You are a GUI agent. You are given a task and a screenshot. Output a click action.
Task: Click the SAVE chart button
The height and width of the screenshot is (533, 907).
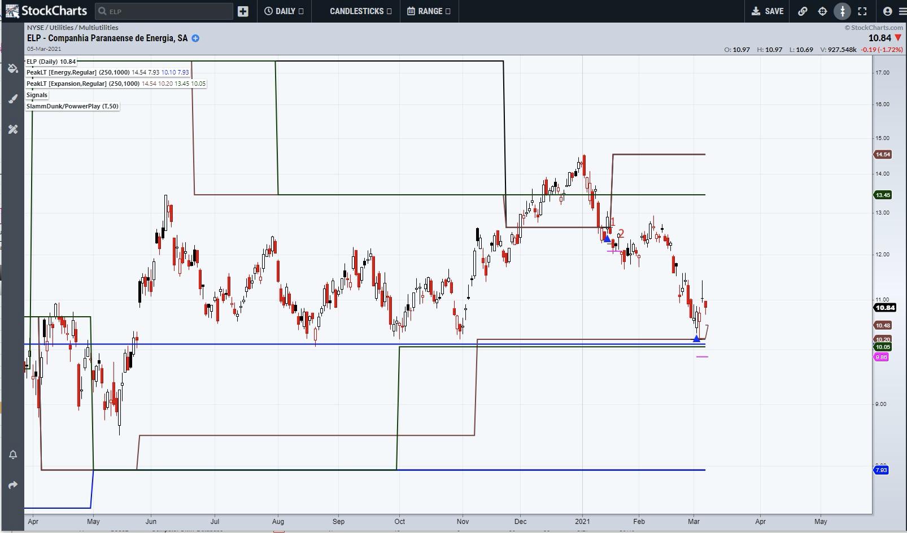[768, 11]
